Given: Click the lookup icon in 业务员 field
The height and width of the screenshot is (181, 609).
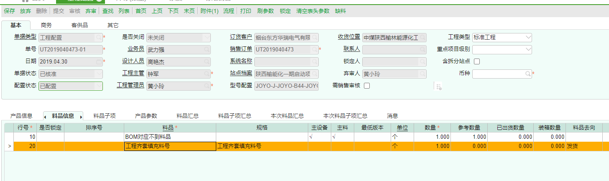Looking at the screenshot, I should tap(207, 50).
